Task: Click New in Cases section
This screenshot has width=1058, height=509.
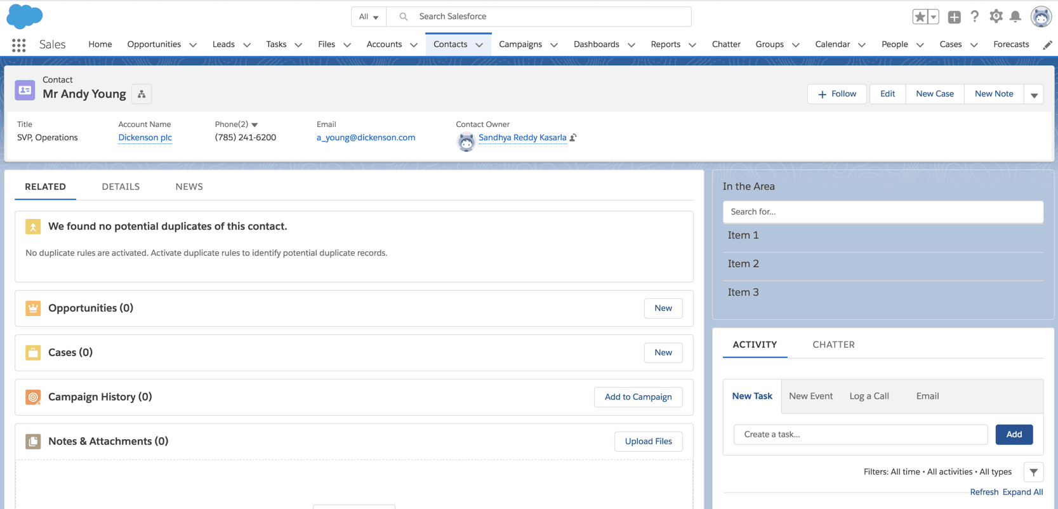Action: click(x=663, y=353)
